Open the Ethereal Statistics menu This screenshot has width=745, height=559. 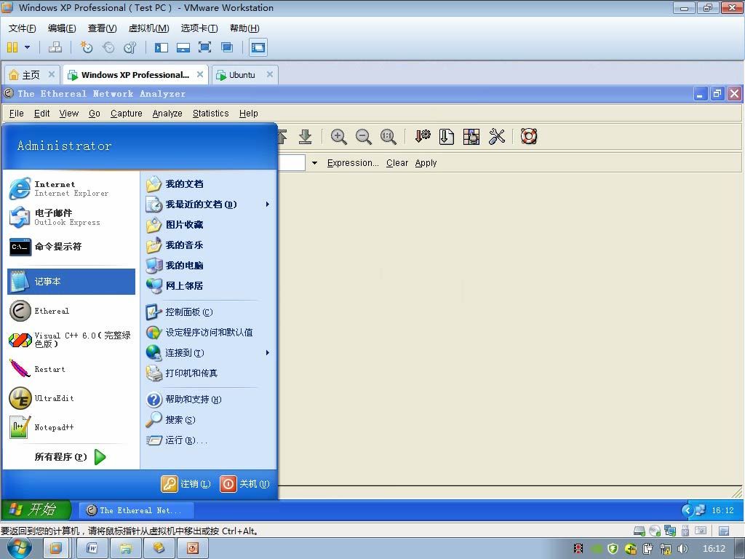pyautogui.click(x=210, y=113)
